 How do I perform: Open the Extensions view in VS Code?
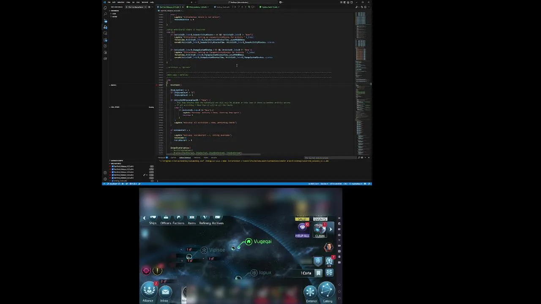click(105, 40)
